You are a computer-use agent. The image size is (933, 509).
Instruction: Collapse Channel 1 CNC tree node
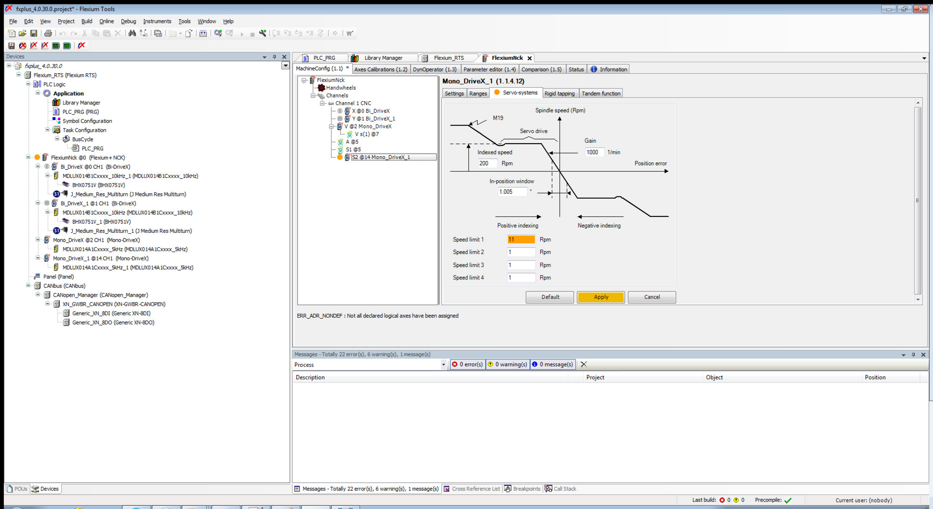pos(322,103)
